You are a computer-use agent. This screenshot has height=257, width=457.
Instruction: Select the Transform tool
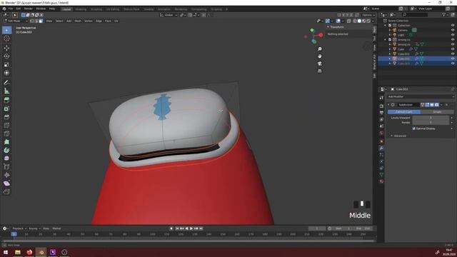tap(6, 73)
